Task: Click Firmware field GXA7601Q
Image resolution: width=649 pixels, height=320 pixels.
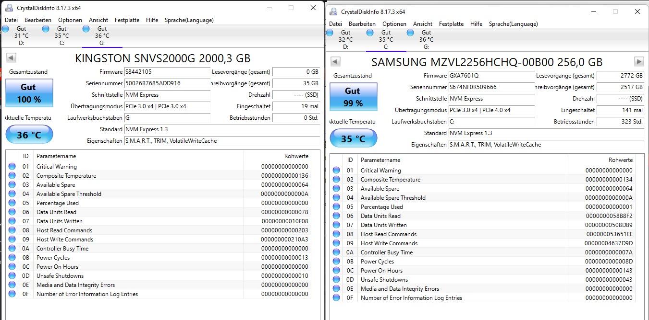Action: [491, 76]
